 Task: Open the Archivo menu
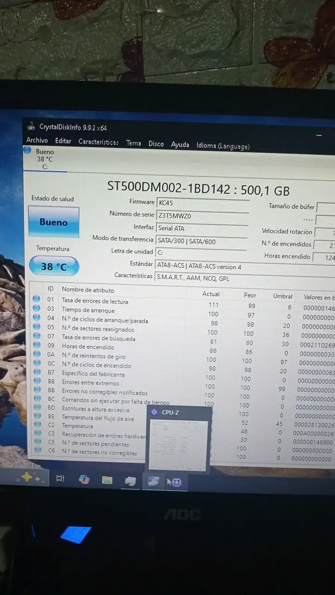tap(37, 140)
